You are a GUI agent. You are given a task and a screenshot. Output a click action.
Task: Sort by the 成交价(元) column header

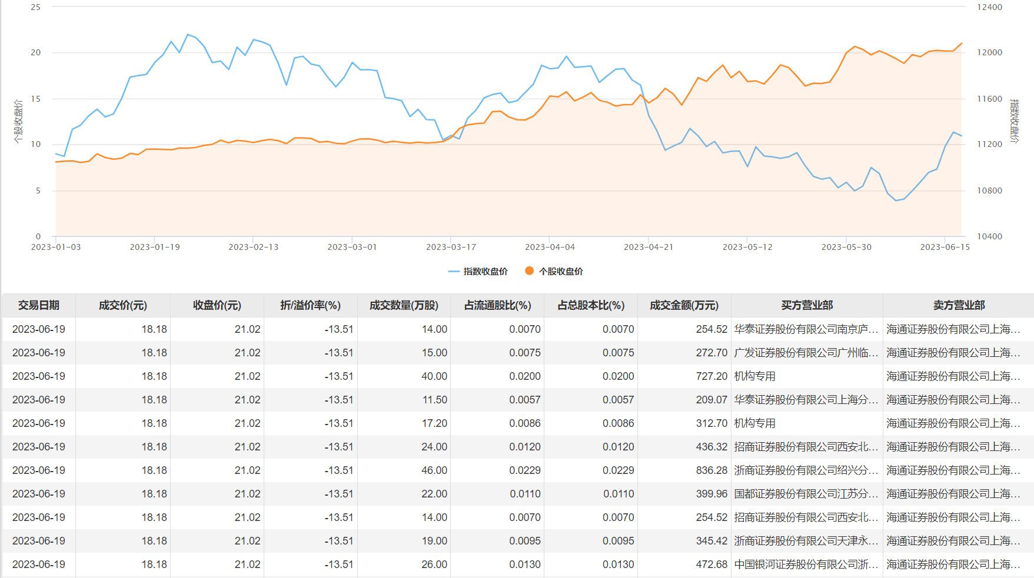point(122,305)
